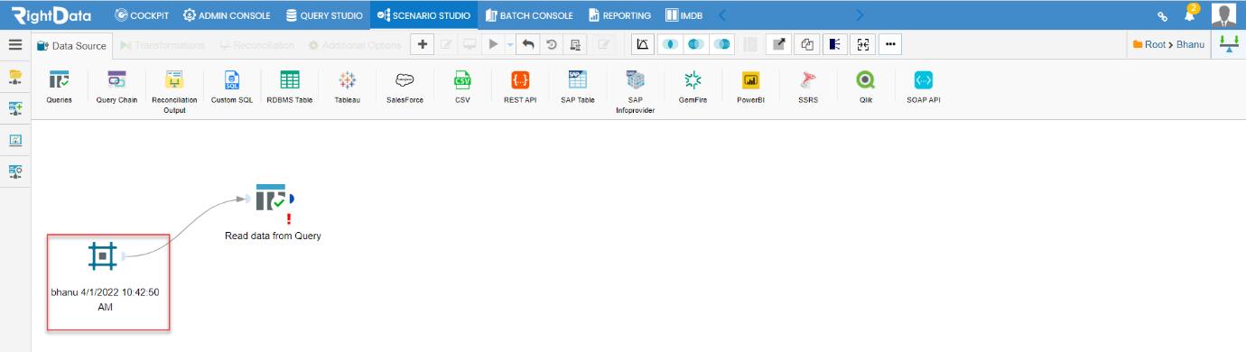
Task: Click the RightData logo
Action: [x=51, y=15]
